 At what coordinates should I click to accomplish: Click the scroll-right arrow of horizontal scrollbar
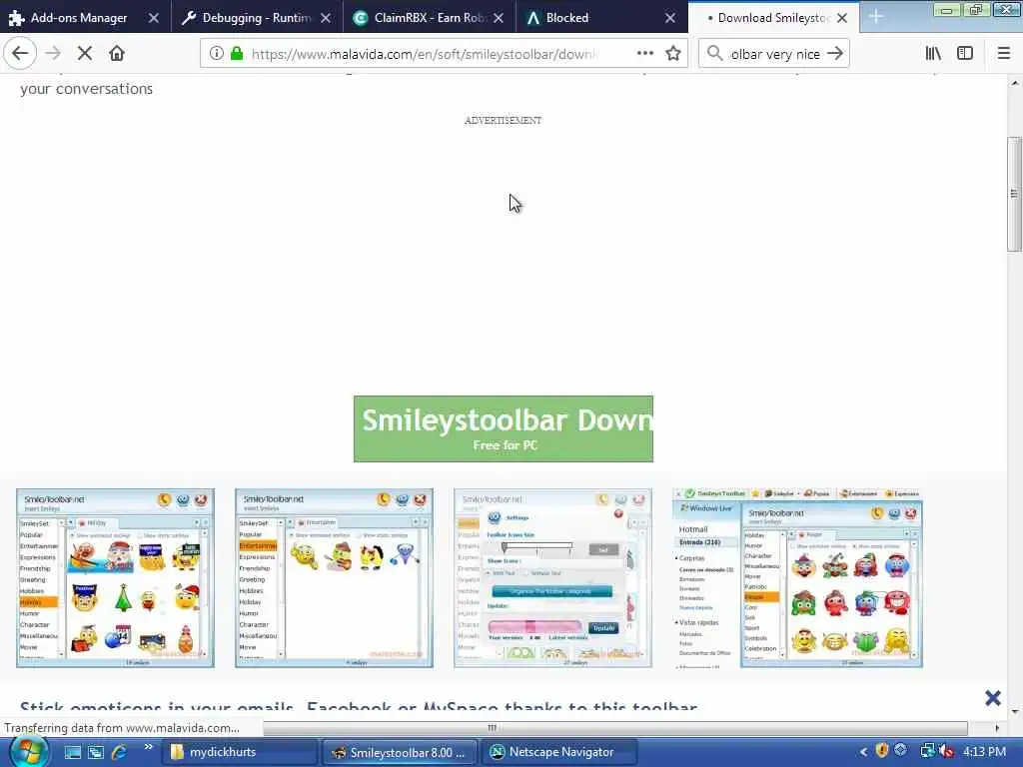tap(996, 728)
